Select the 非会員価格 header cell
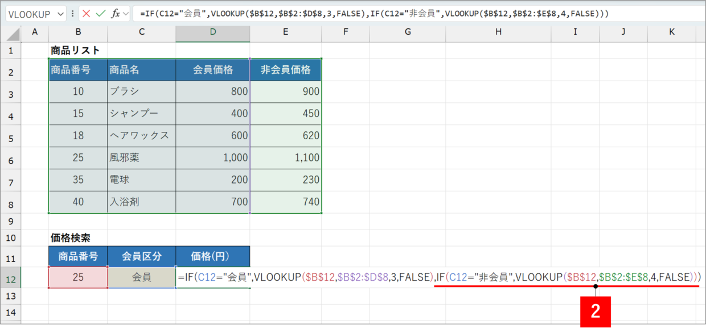 [285, 70]
